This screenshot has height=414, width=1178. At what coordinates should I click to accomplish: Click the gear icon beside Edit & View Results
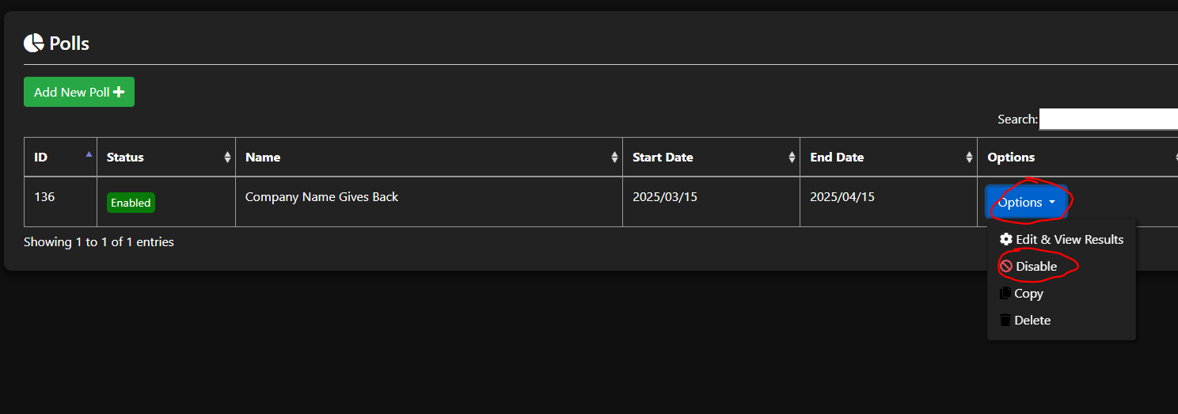click(x=1006, y=239)
